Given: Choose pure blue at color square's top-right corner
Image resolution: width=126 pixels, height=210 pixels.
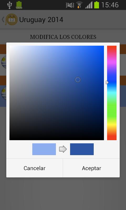Looking at the screenshot, I should tap(103, 46).
